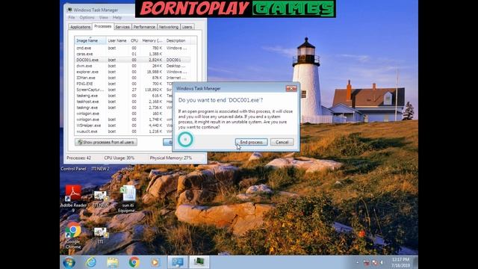Viewport: 478px width, 269px height.
Task: Select the explorer.exe process row
Action: click(x=133, y=72)
